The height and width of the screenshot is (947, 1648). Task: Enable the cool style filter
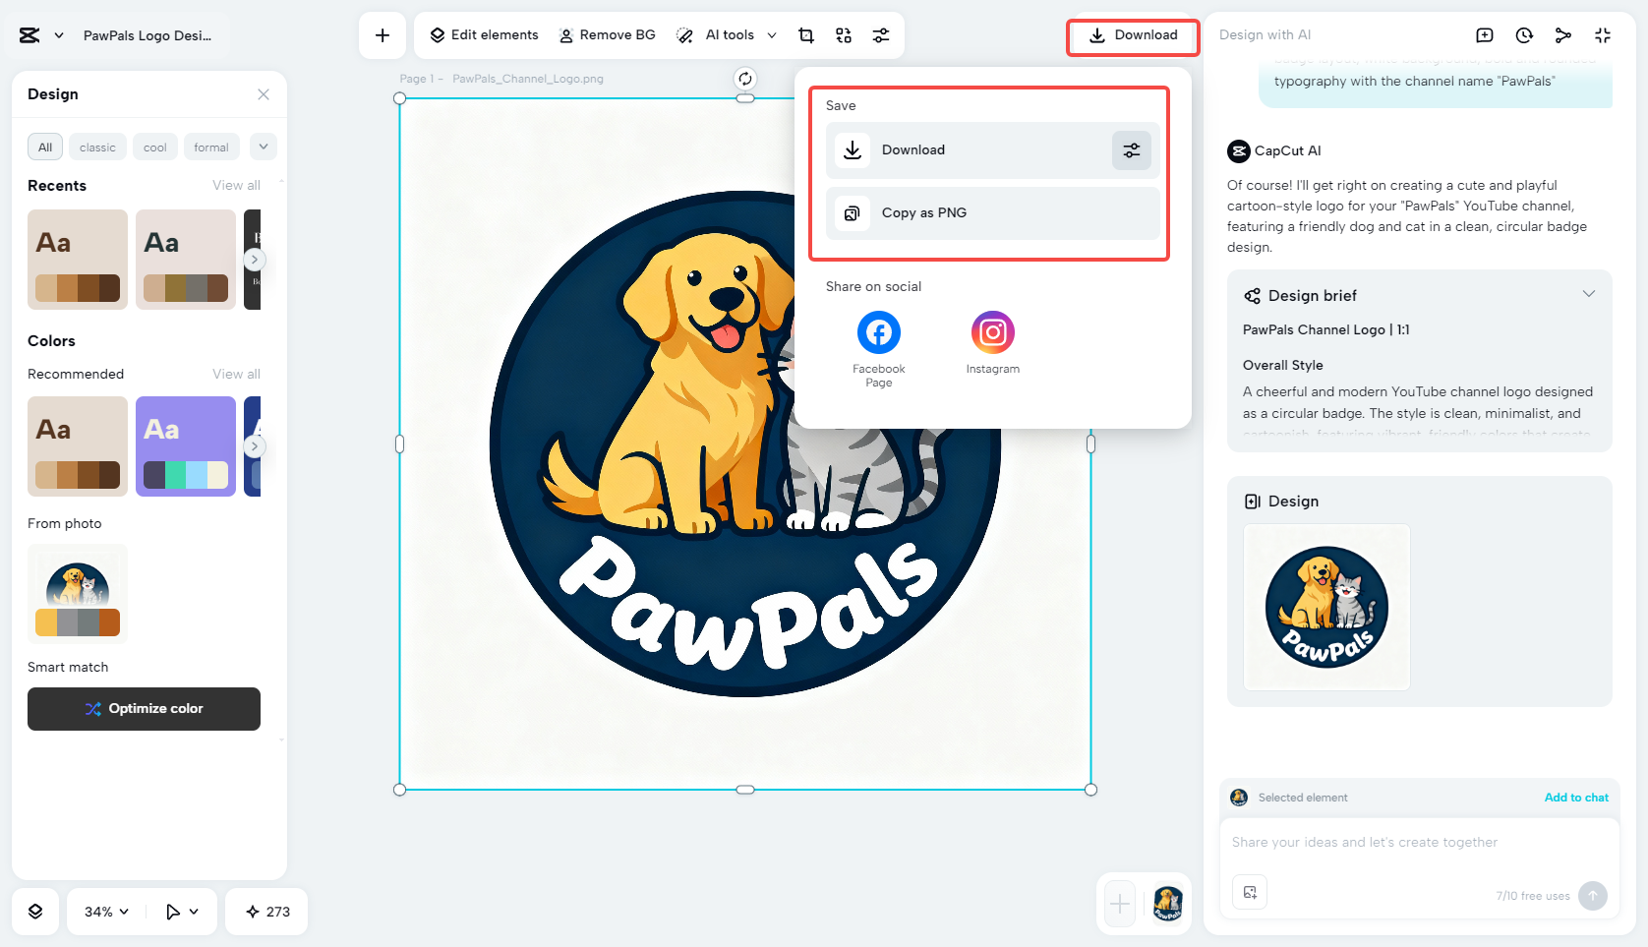pos(154,147)
